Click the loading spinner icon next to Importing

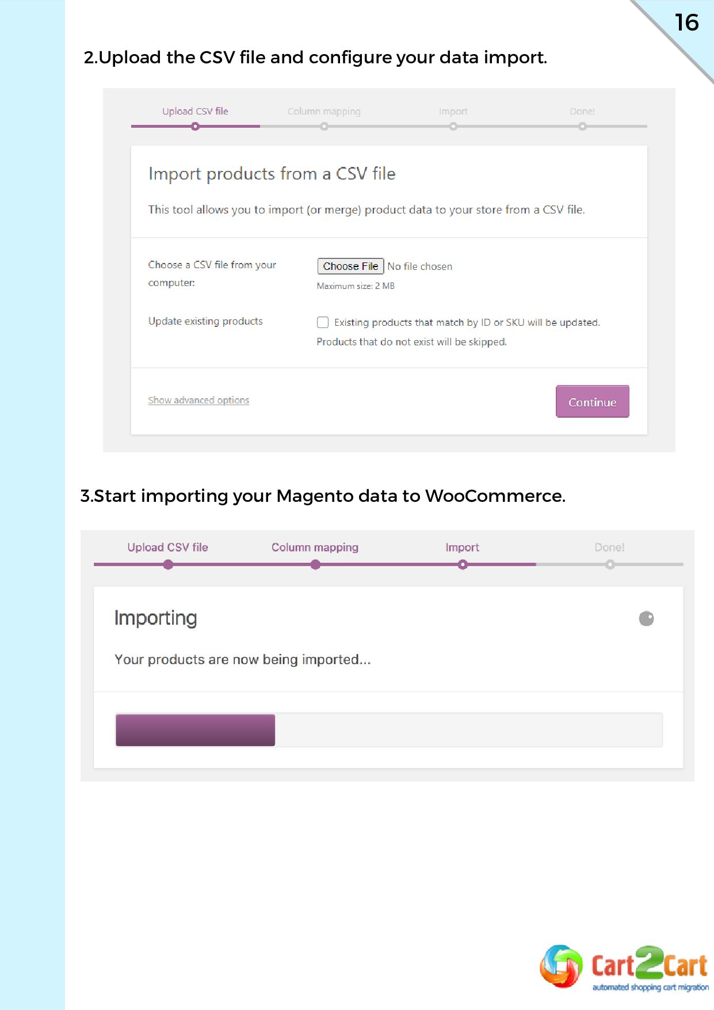coord(647,619)
